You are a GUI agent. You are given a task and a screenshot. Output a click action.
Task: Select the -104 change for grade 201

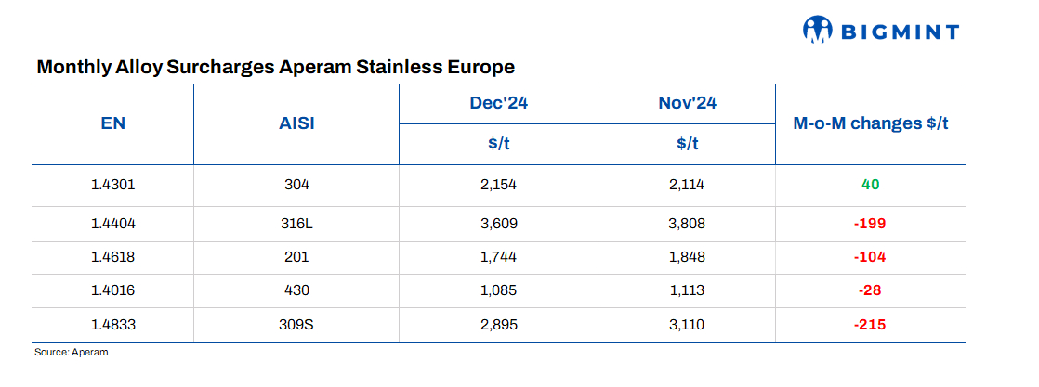(x=870, y=257)
